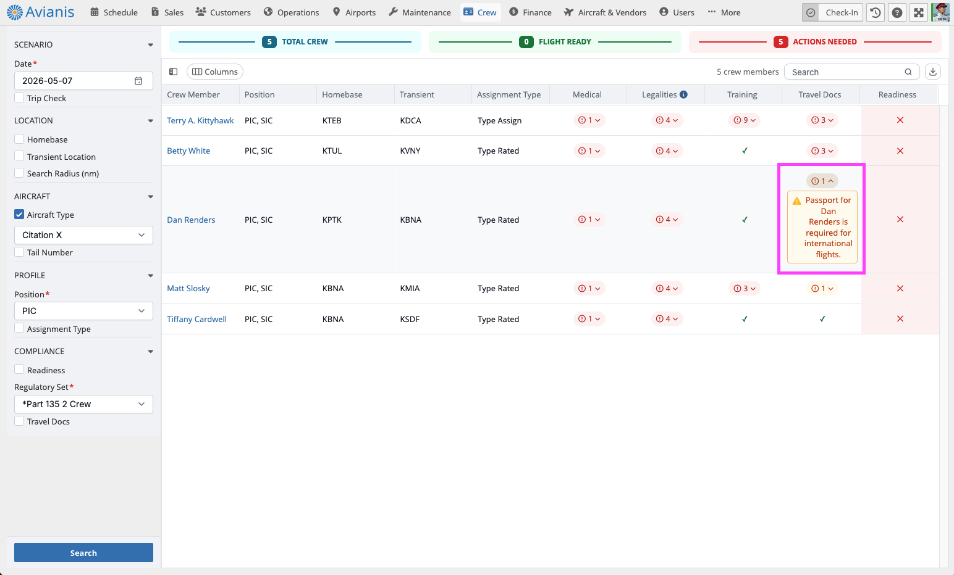Open Tiffany Cardwell crew member link
This screenshot has width=954, height=575.
[x=196, y=319]
